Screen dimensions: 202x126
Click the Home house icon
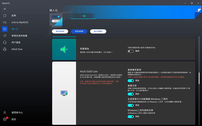click(5, 16)
